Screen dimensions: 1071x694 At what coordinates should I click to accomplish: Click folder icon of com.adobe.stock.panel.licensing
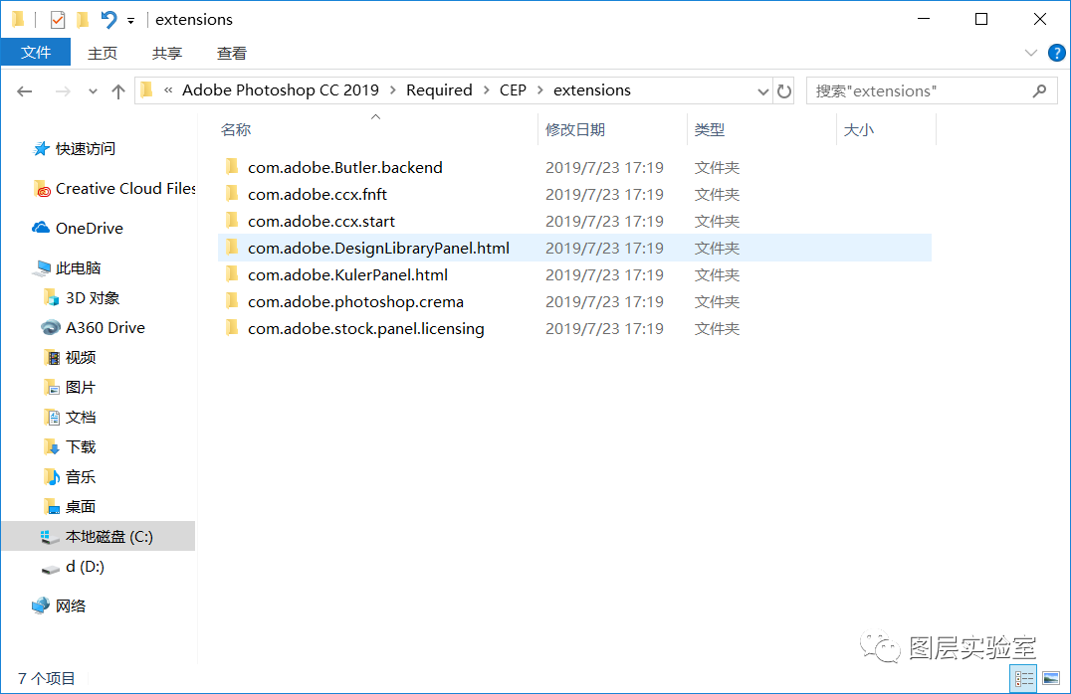(x=232, y=327)
